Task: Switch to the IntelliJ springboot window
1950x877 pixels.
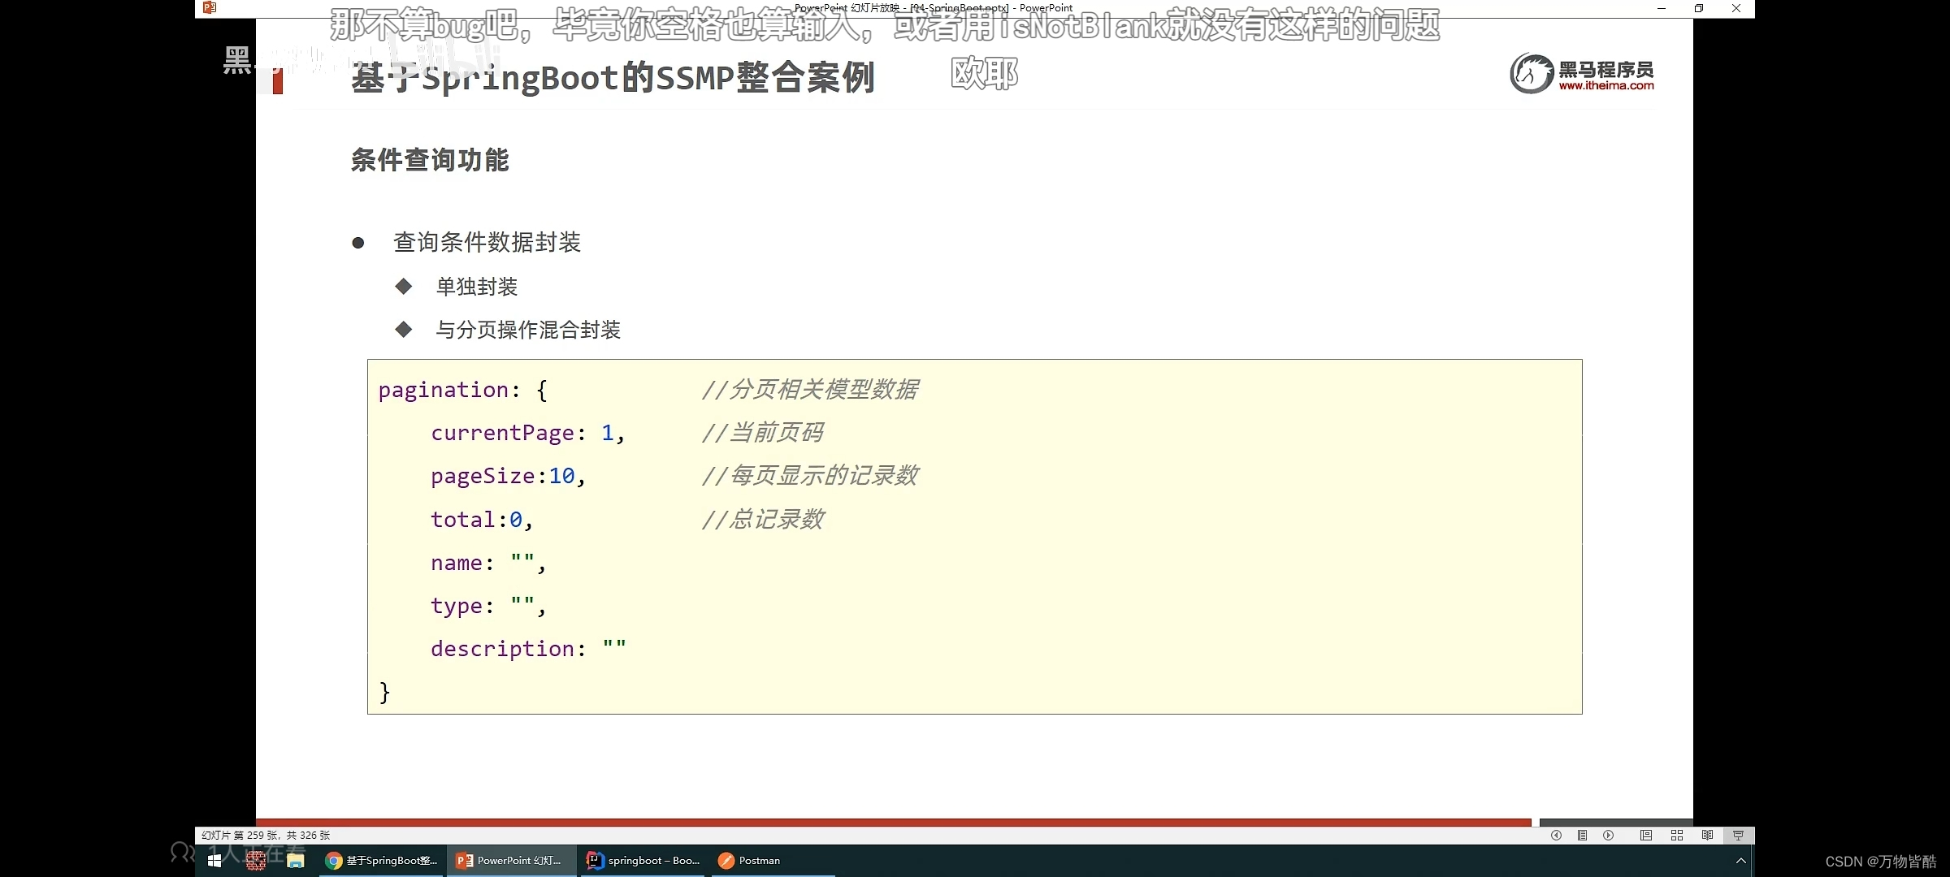Action: pyautogui.click(x=643, y=861)
